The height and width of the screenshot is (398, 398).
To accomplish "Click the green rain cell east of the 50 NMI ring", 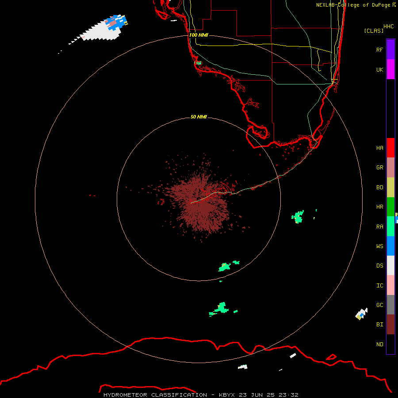I will [298, 217].
